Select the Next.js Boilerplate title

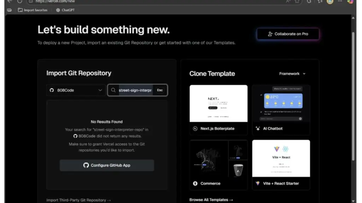coord(217,129)
